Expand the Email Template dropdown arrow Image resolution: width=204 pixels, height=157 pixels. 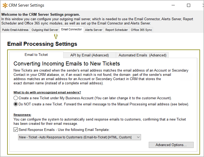[x=138, y=137]
